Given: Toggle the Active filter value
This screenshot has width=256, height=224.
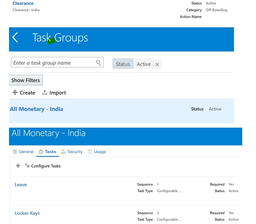Looking at the screenshot, I should tap(144, 64).
